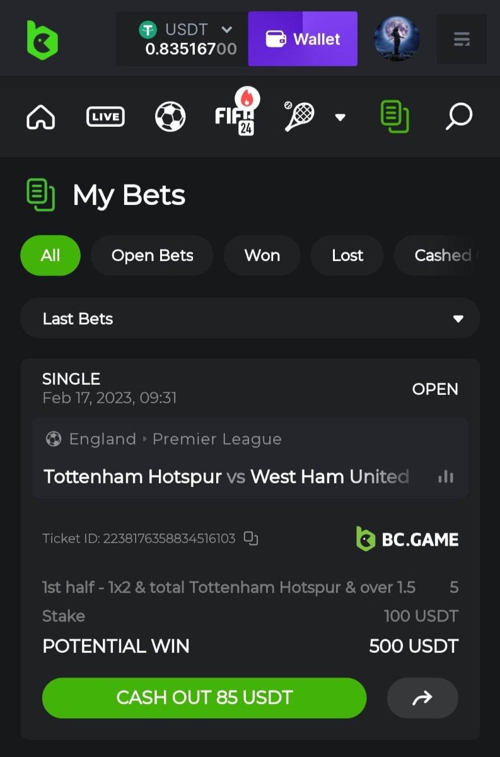Open the green My Bets slip icon
Screen dimensions: 500x757
coord(395,117)
